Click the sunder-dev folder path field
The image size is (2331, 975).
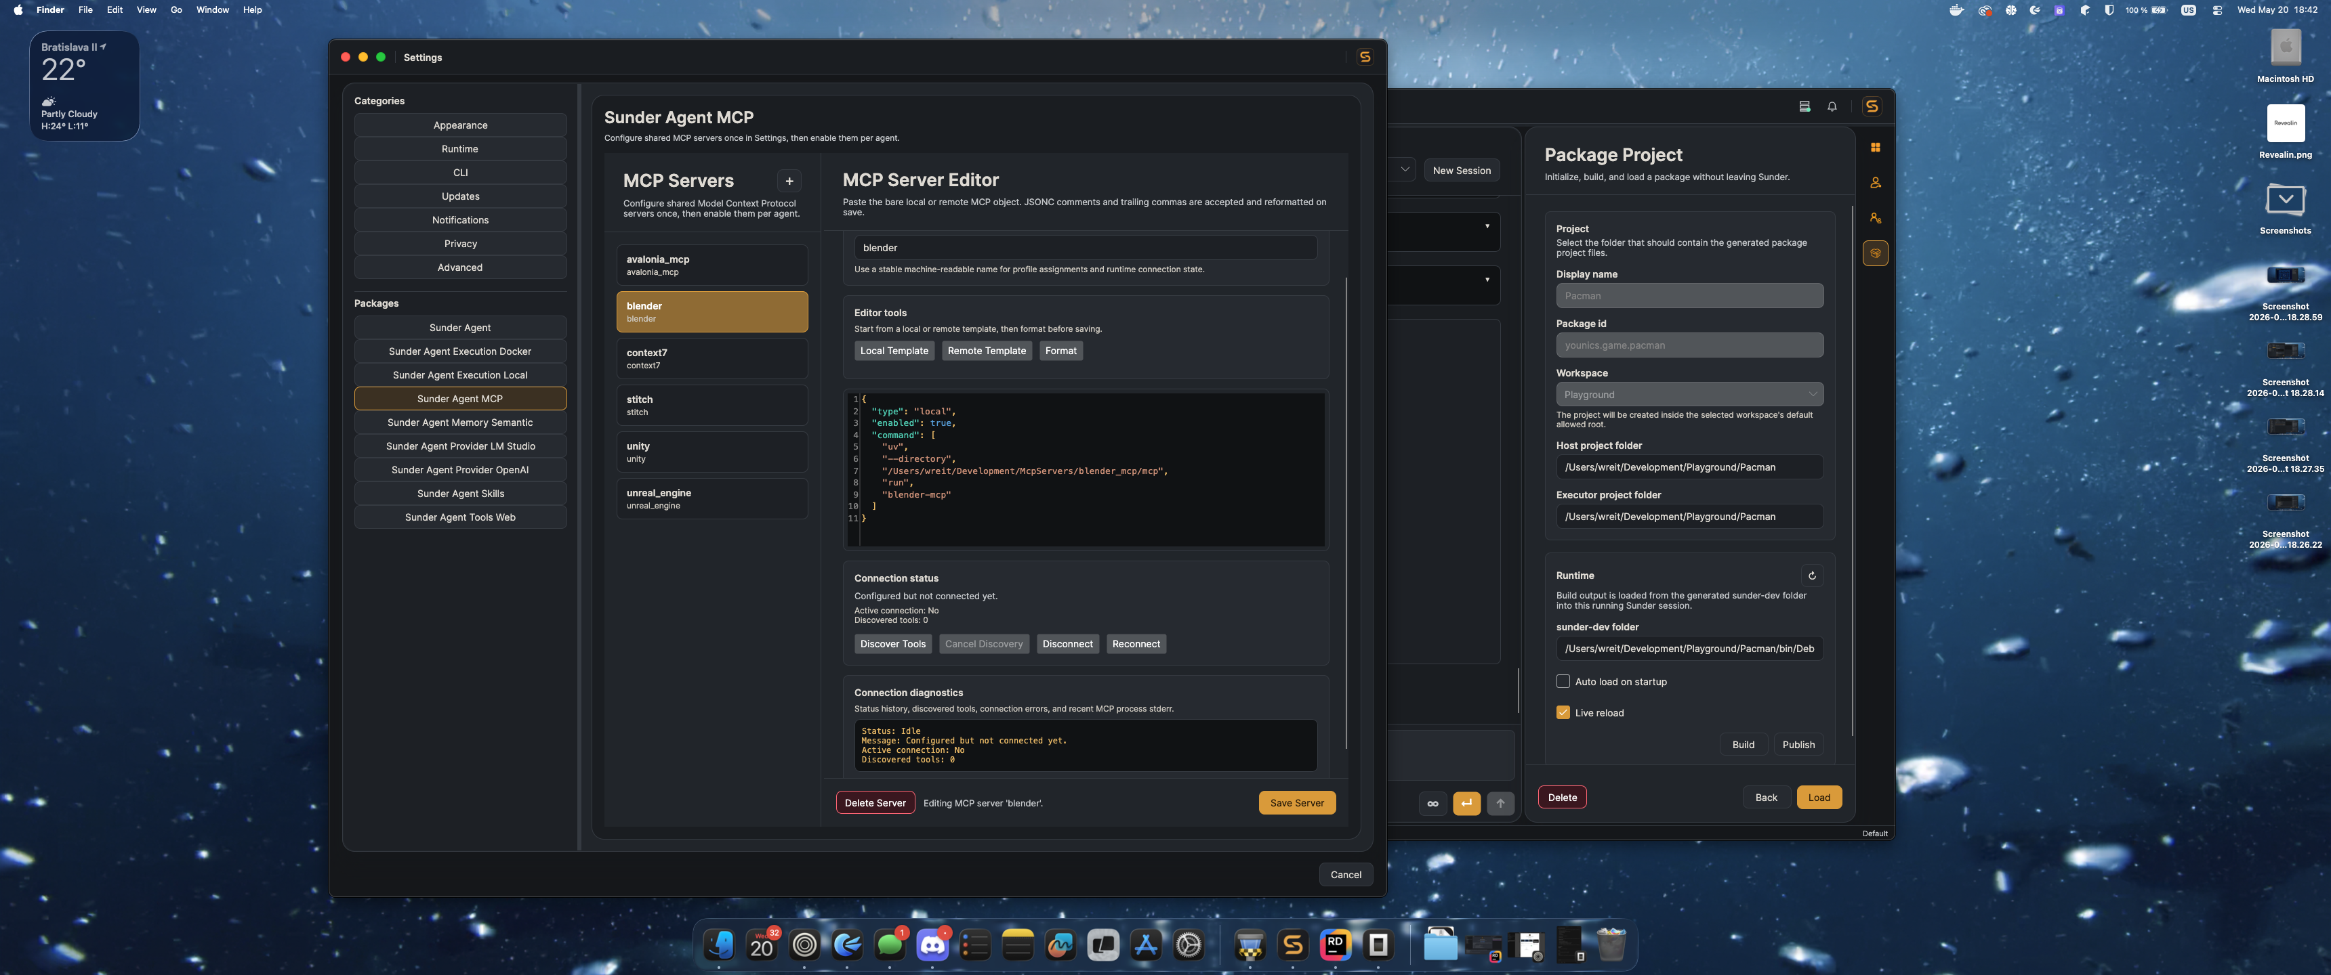click(1689, 649)
